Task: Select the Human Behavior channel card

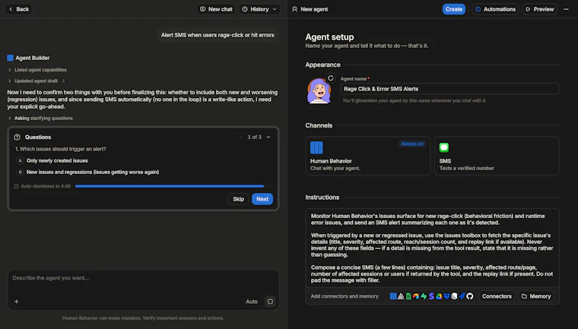Action: coord(367,156)
